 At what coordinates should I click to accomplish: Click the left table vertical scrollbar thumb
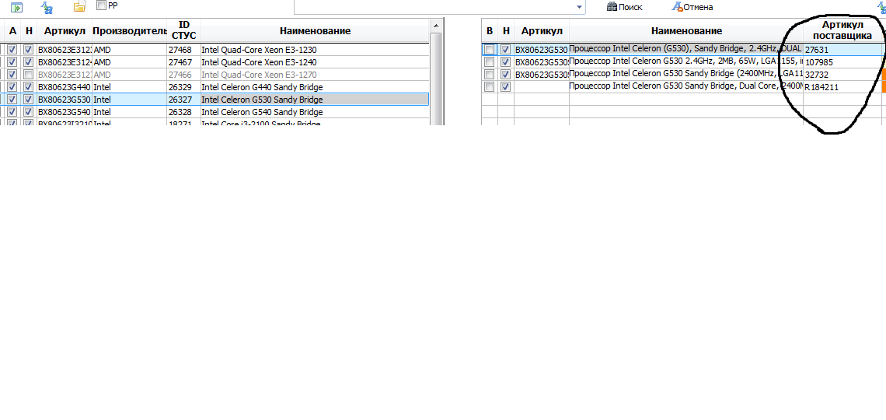[x=435, y=79]
